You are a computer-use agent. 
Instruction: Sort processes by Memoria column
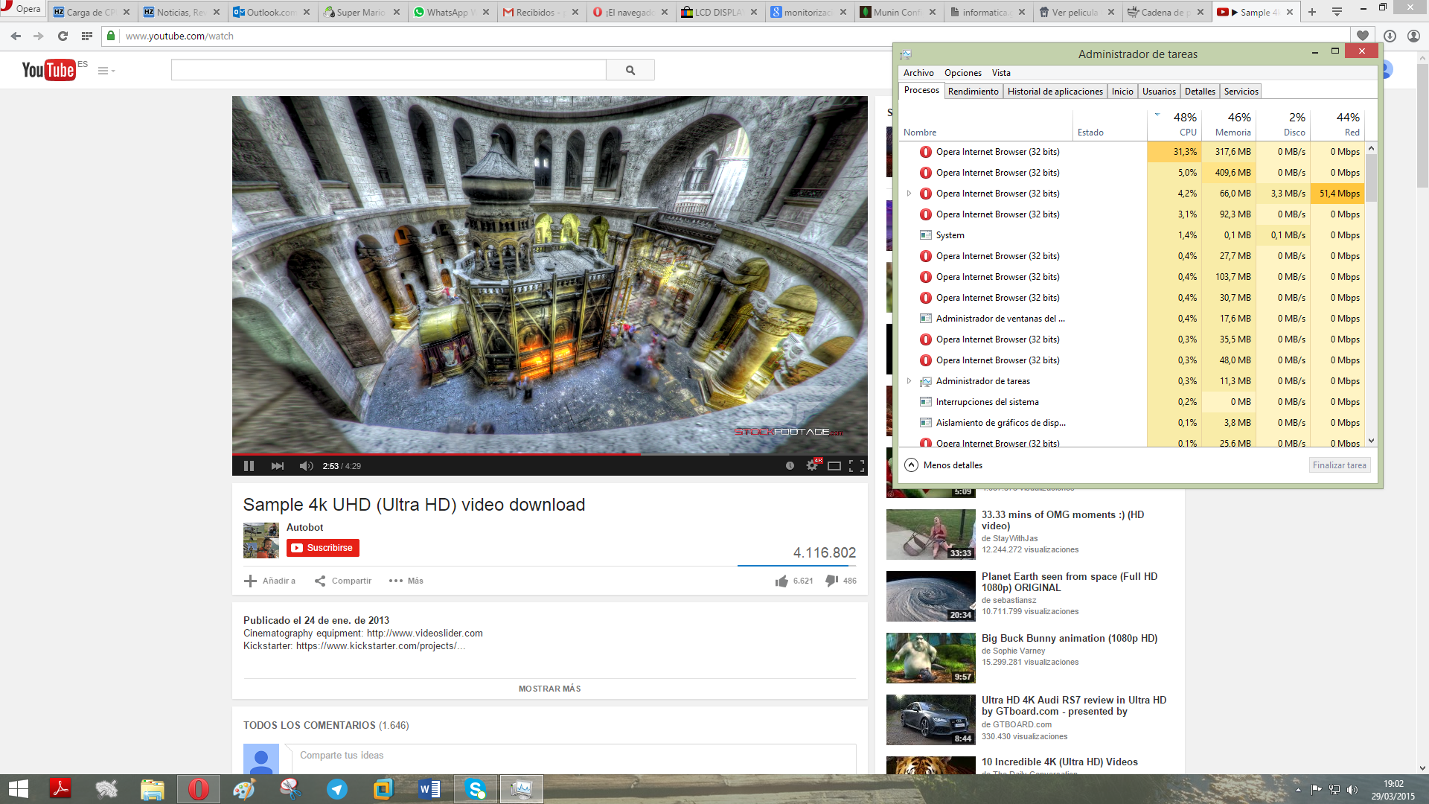(x=1228, y=124)
